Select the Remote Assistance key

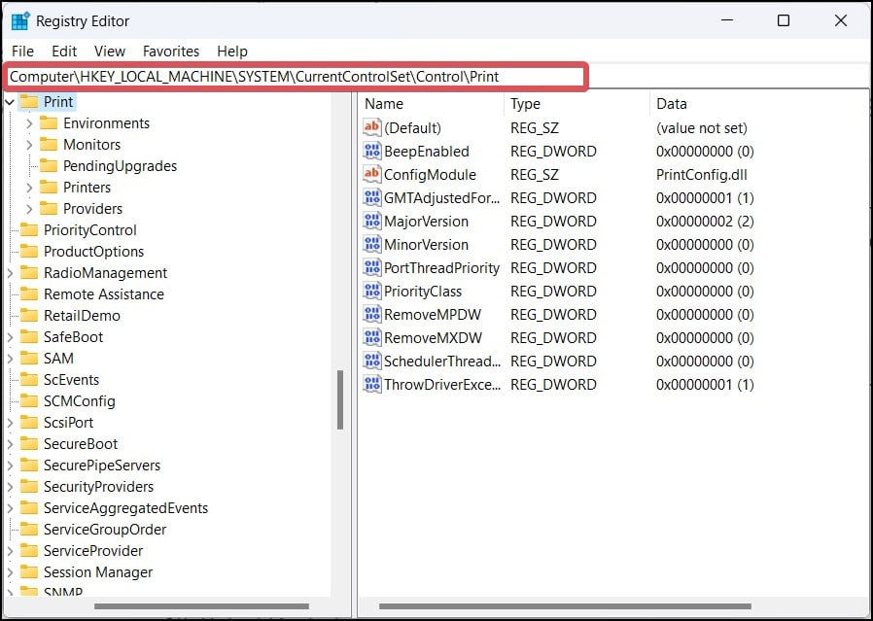point(104,294)
